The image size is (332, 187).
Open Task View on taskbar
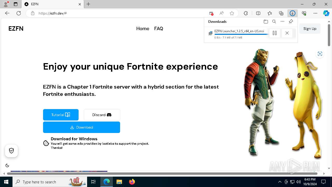tap(94, 182)
